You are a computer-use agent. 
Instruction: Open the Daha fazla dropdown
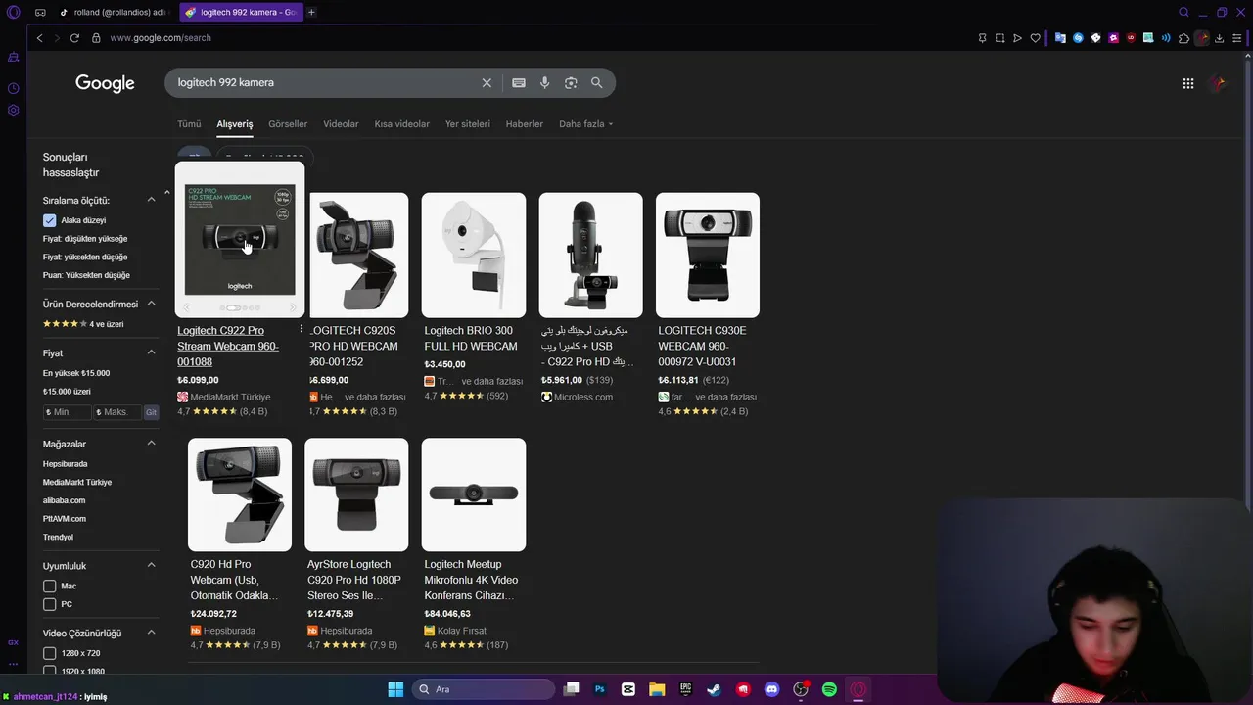click(x=585, y=124)
